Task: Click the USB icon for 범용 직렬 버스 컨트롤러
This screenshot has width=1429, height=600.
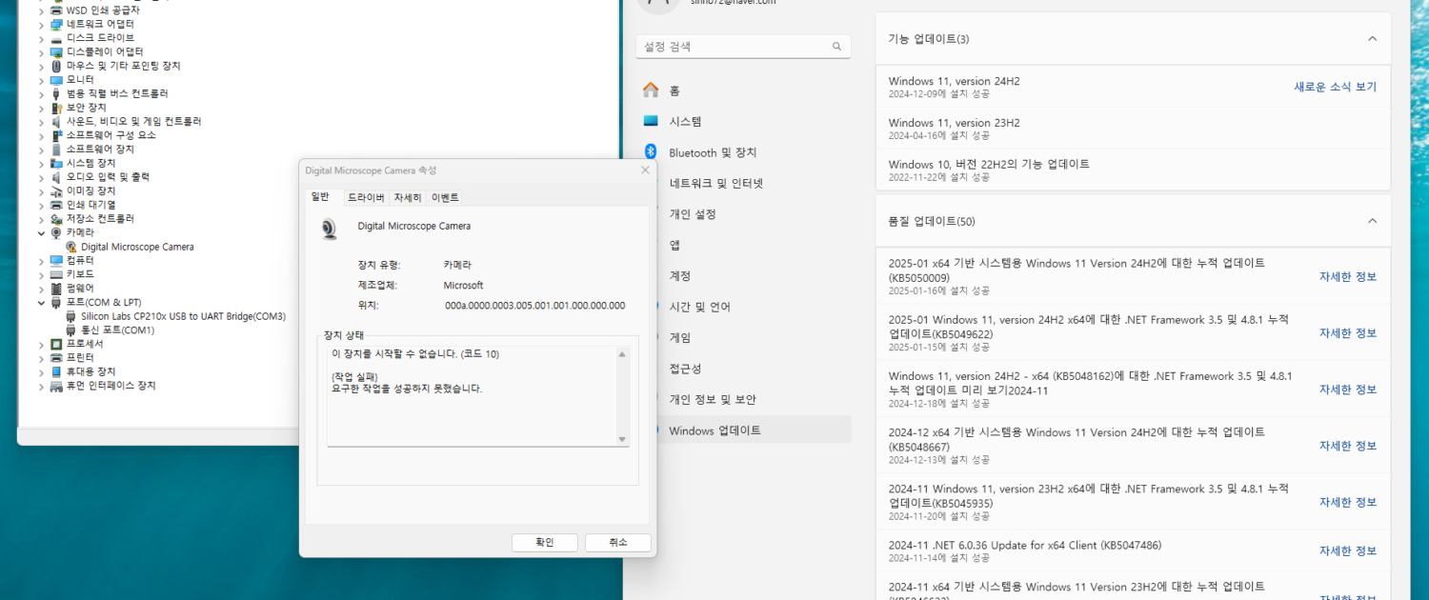Action: (56, 93)
